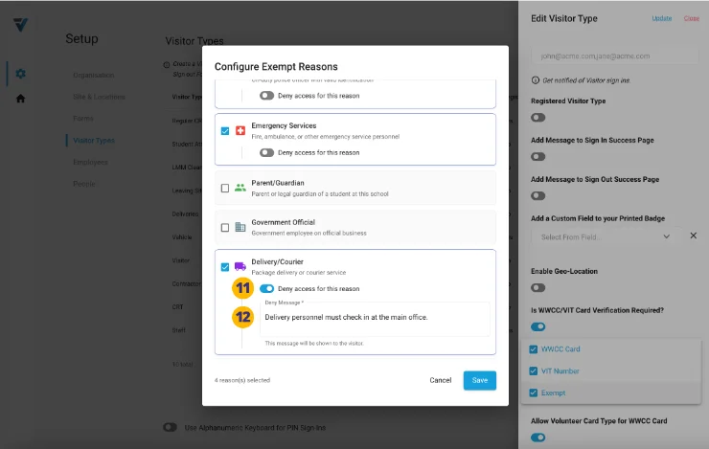Click the Emergency Services red cross icon
Image resolution: width=709 pixels, height=449 pixels.
tap(240, 131)
